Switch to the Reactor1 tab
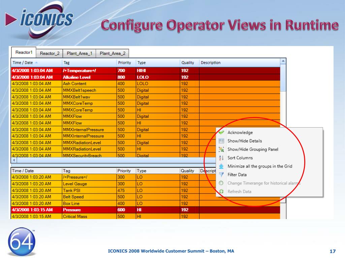345x258 pixels. [24, 52]
